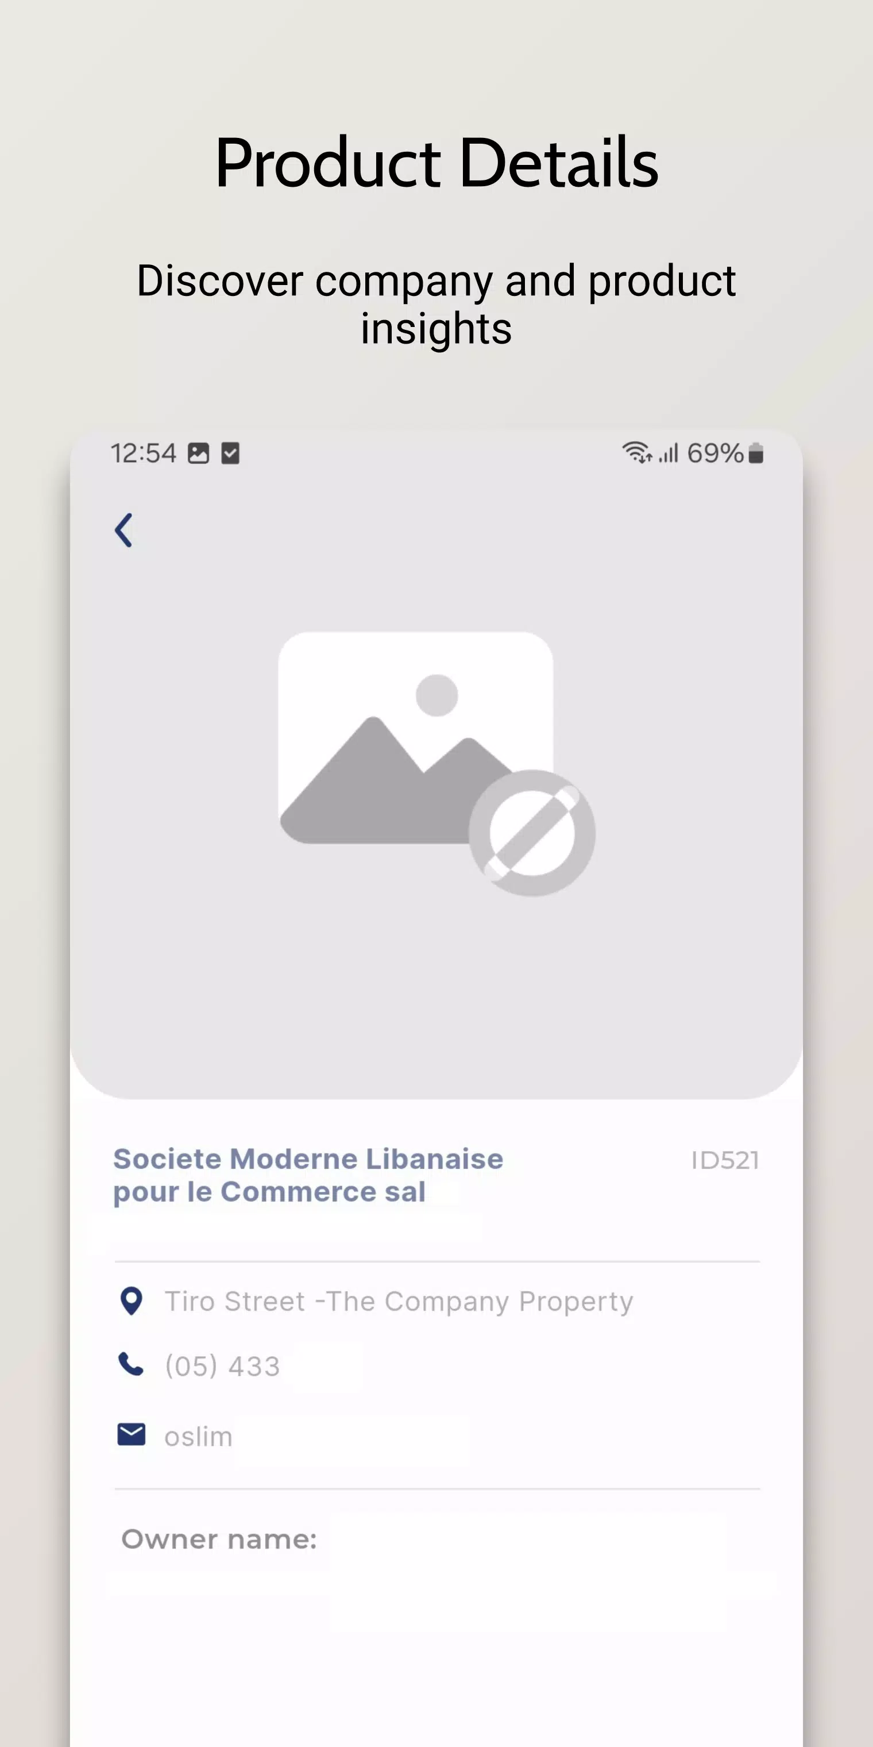Image resolution: width=873 pixels, height=1747 pixels.
Task: Tap the 69% battery percentage text
Action: coord(716,453)
